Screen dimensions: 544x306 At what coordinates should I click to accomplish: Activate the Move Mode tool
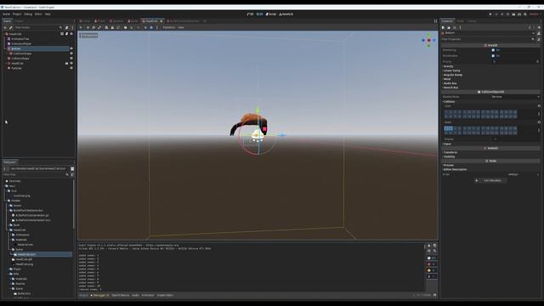point(88,27)
